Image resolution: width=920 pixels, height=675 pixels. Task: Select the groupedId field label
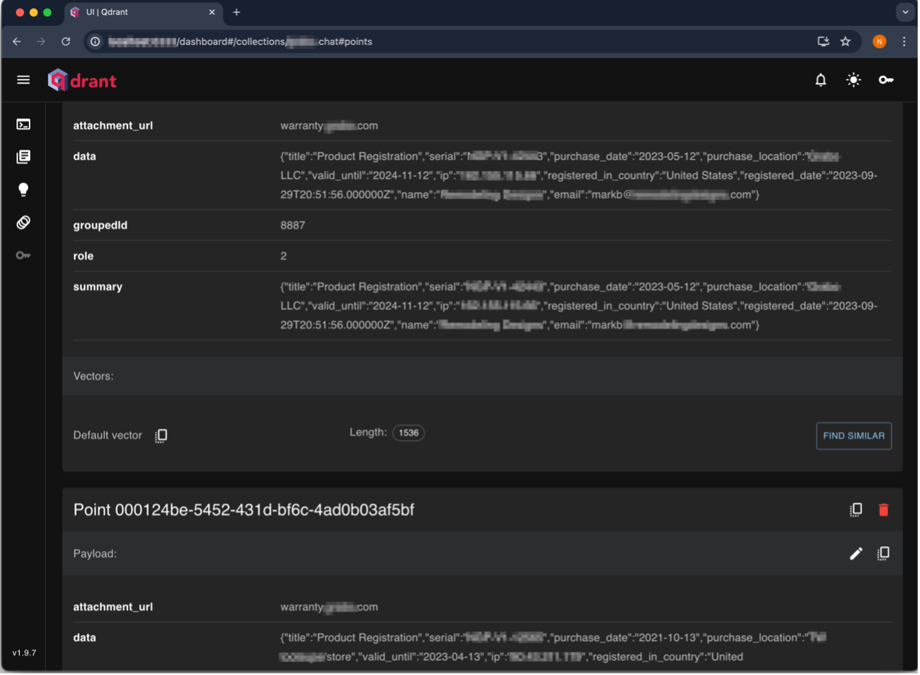click(101, 225)
